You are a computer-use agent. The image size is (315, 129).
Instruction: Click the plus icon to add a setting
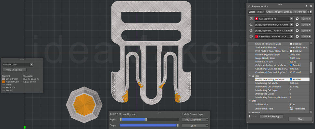click(x=249, y=116)
